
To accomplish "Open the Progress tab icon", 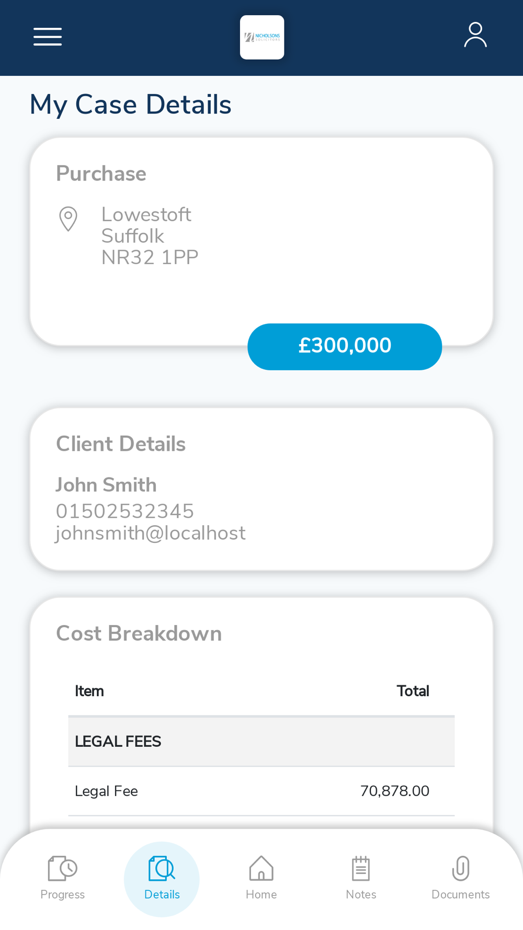I will [x=62, y=869].
